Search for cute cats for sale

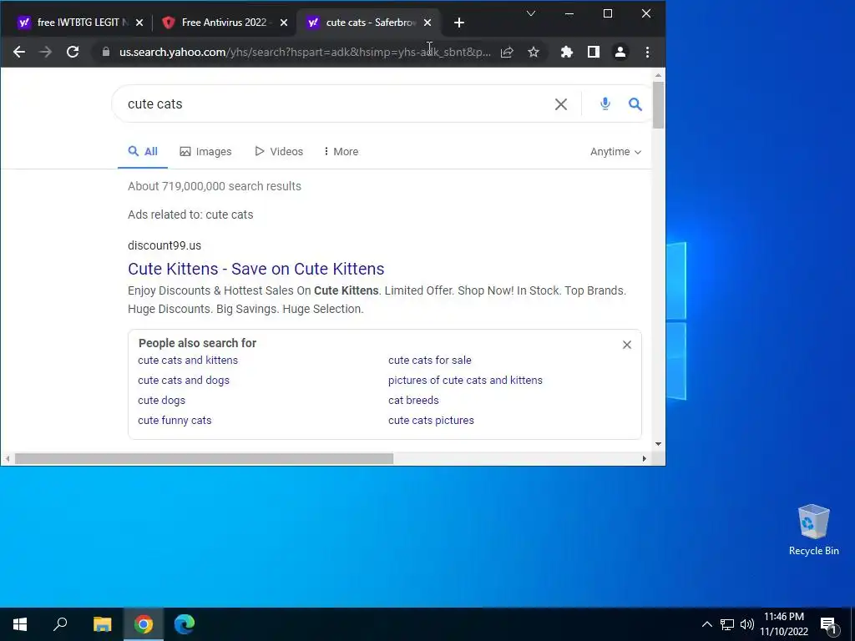pos(430,361)
